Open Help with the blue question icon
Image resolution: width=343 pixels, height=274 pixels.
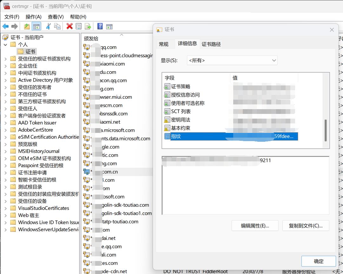click(x=100, y=26)
